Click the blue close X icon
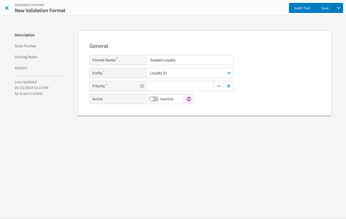346x219 pixels. 7,8
